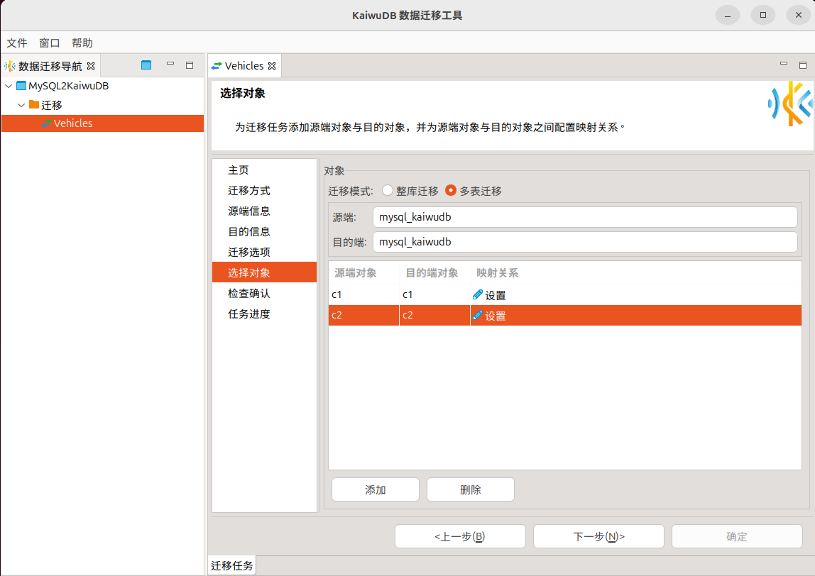The image size is (815, 576).
Task: Minimize the KaiwuDB application window
Action: 728,15
